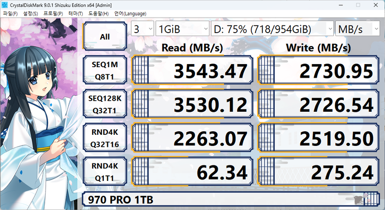The height and width of the screenshot is (210, 385).
Task: Minimize the CrystalDiskMark window
Action: 340,5
